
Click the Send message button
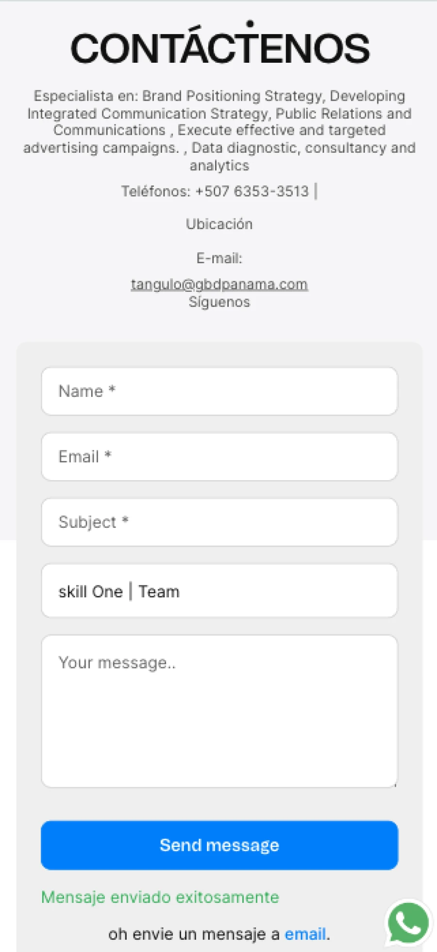click(219, 845)
